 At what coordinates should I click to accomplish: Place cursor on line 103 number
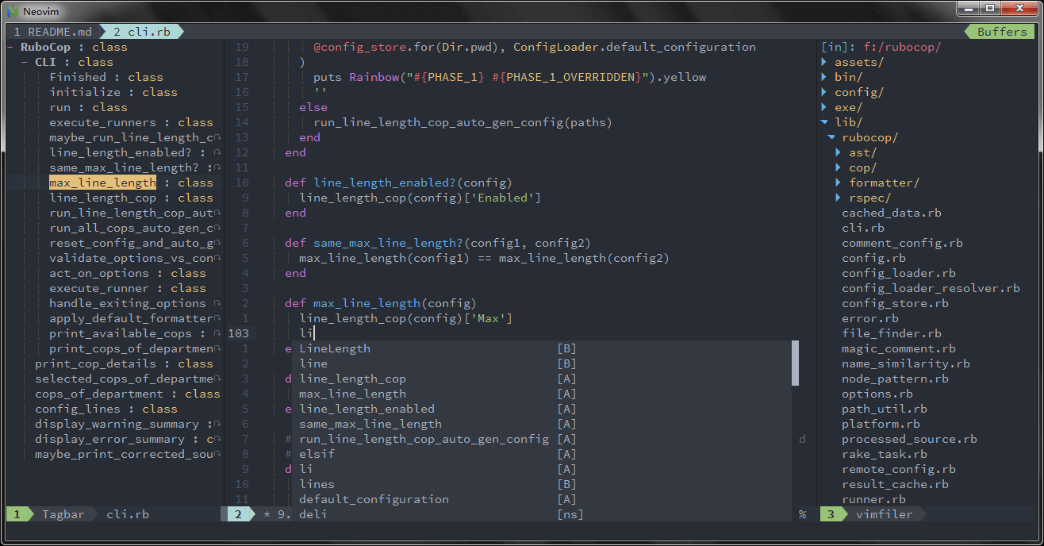click(238, 333)
